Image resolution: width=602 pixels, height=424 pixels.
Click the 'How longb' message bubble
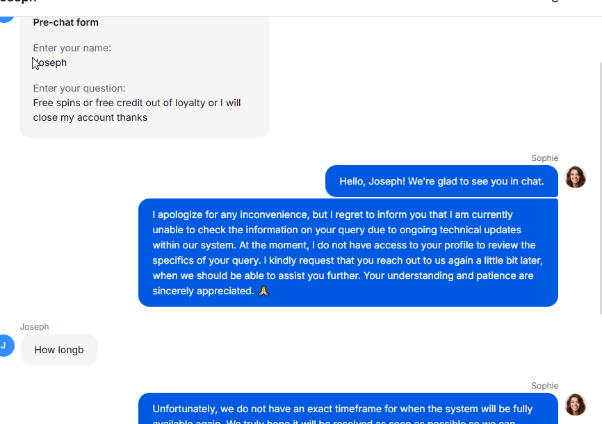[x=59, y=350]
